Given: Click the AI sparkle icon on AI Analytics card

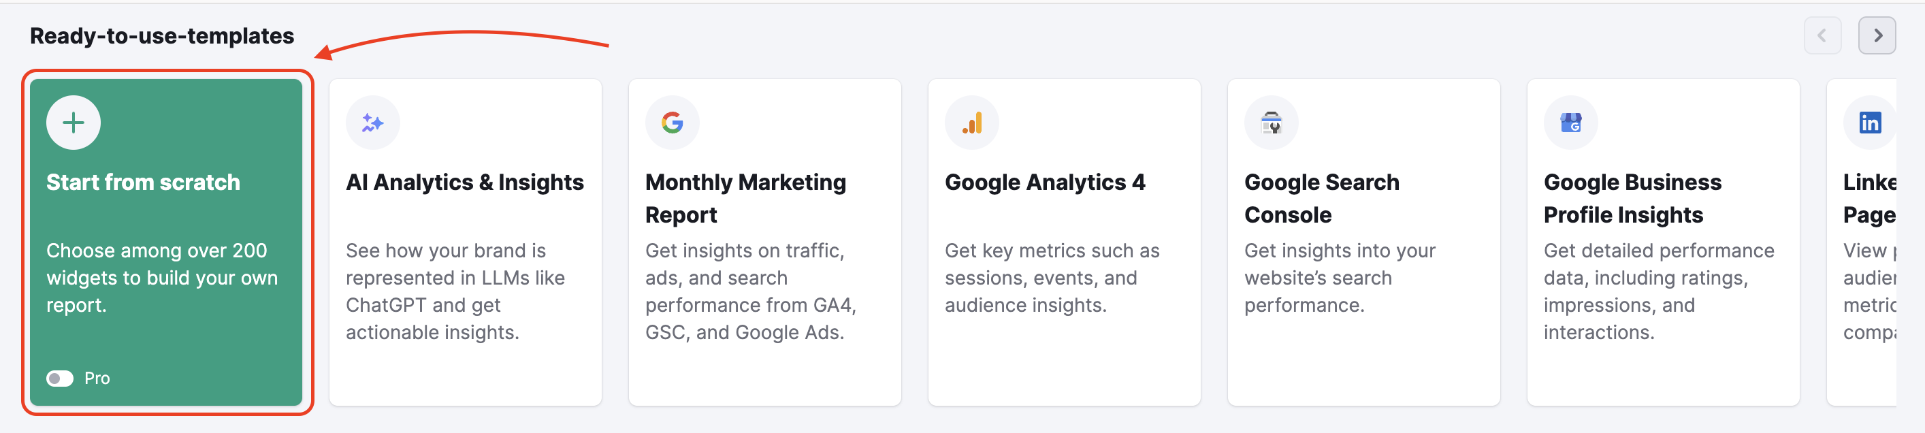Looking at the screenshot, I should [x=372, y=123].
